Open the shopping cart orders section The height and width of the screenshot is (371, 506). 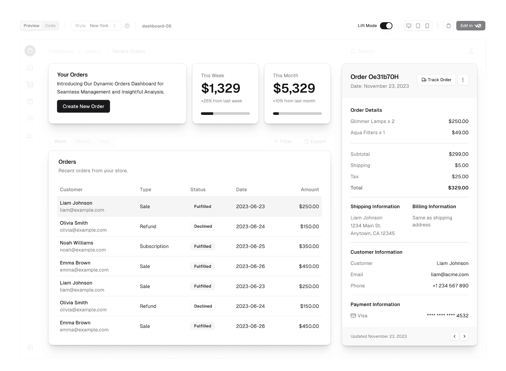[30, 84]
